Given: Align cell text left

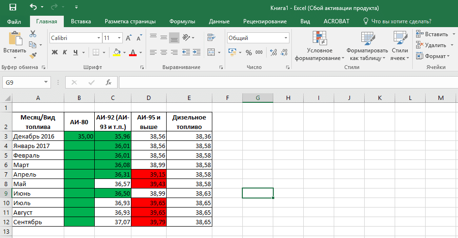Looking at the screenshot, I should [153, 52].
